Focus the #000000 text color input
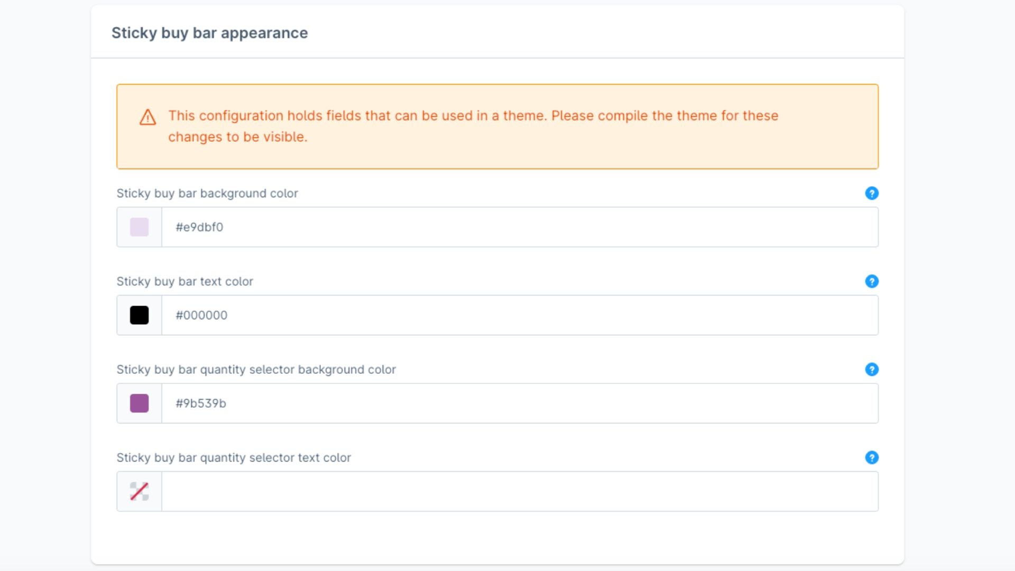Screen dimensions: 1015x571 519,315
